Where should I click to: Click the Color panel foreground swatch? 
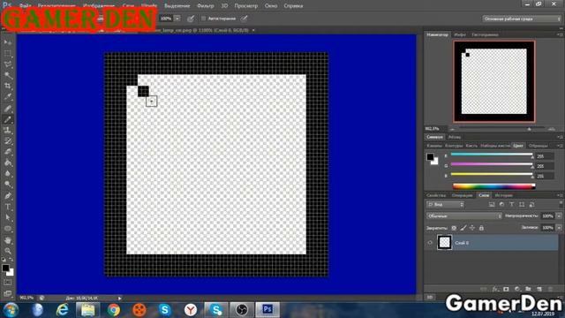[x=430, y=157]
